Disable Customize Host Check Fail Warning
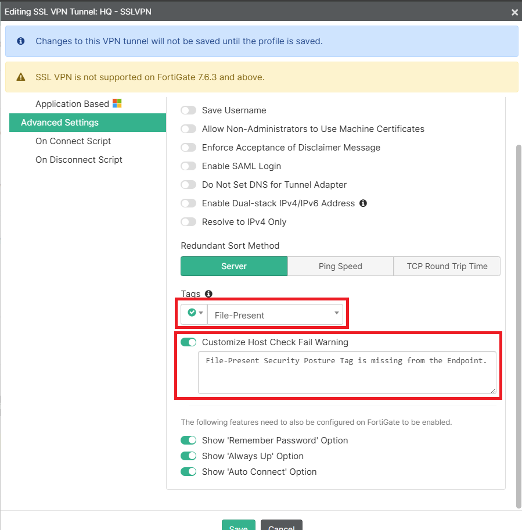The image size is (522, 530). [x=189, y=342]
